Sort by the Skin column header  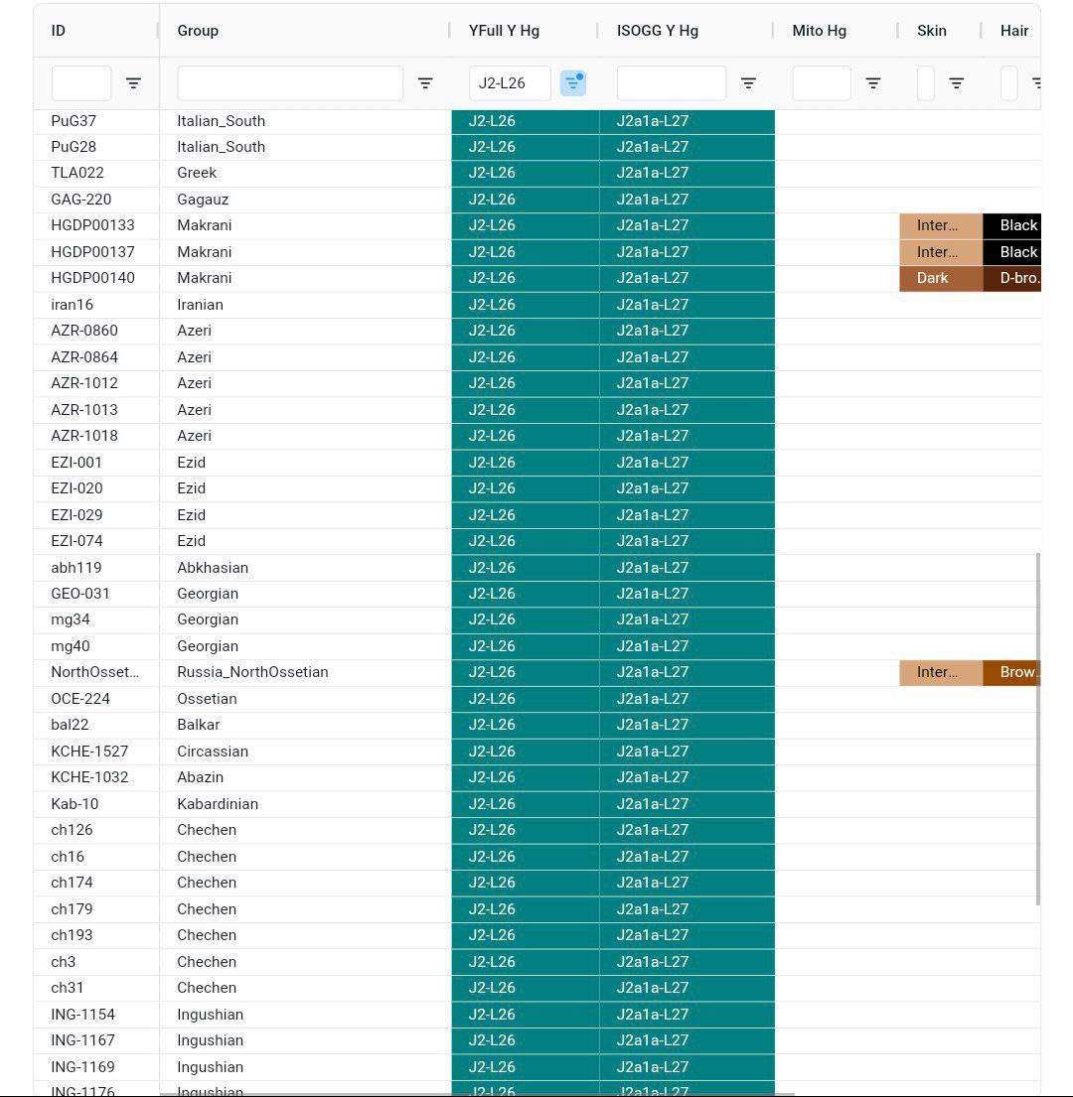[x=932, y=31]
